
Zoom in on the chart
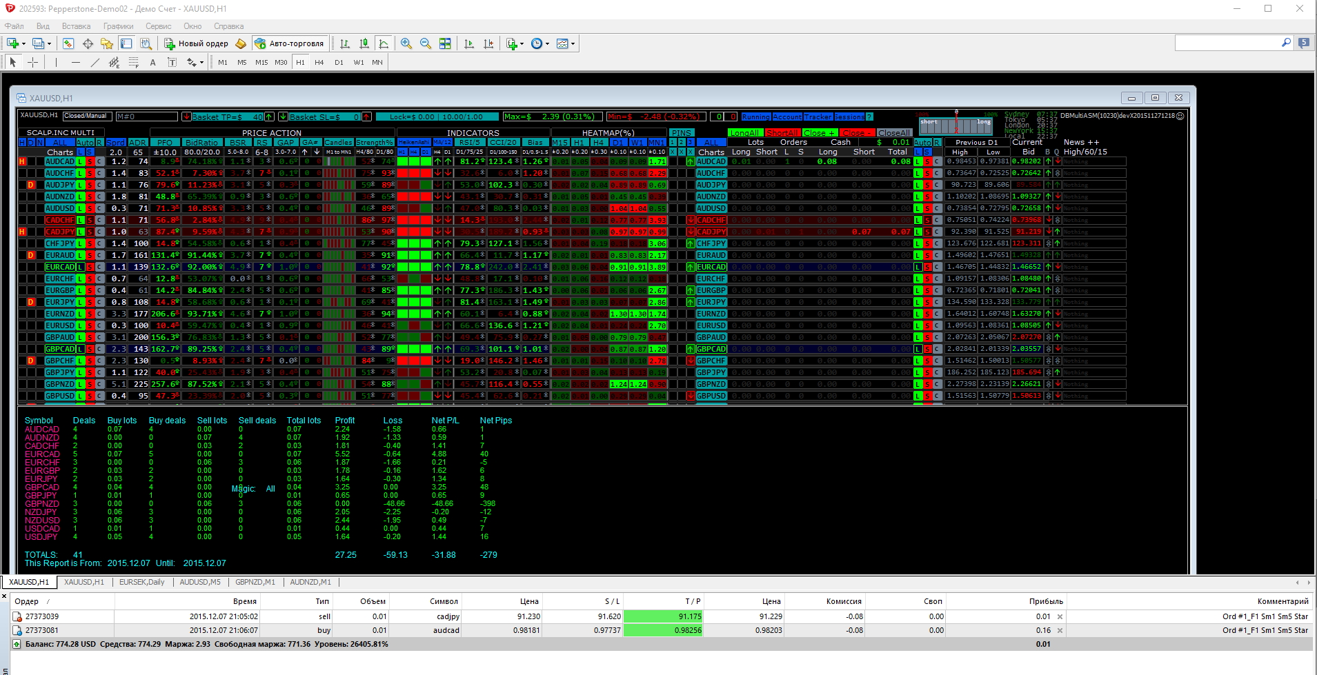[406, 43]
